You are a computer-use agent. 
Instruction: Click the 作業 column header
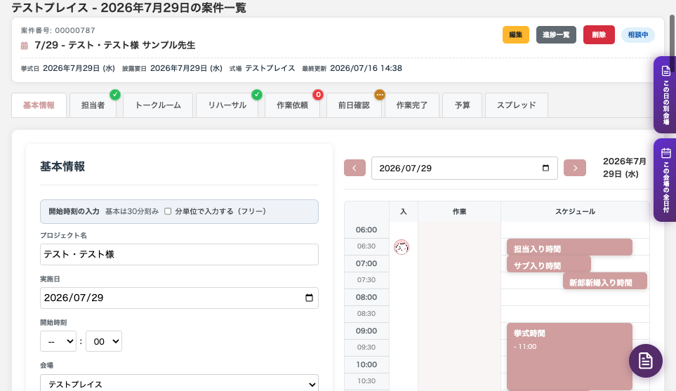coord(459,212)
